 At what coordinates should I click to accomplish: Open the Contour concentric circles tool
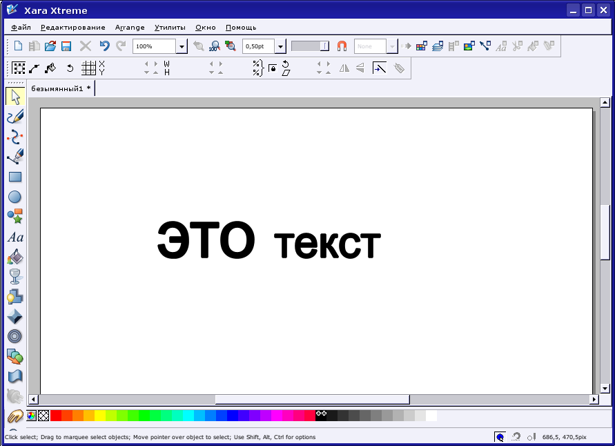(x=14, y=336)
